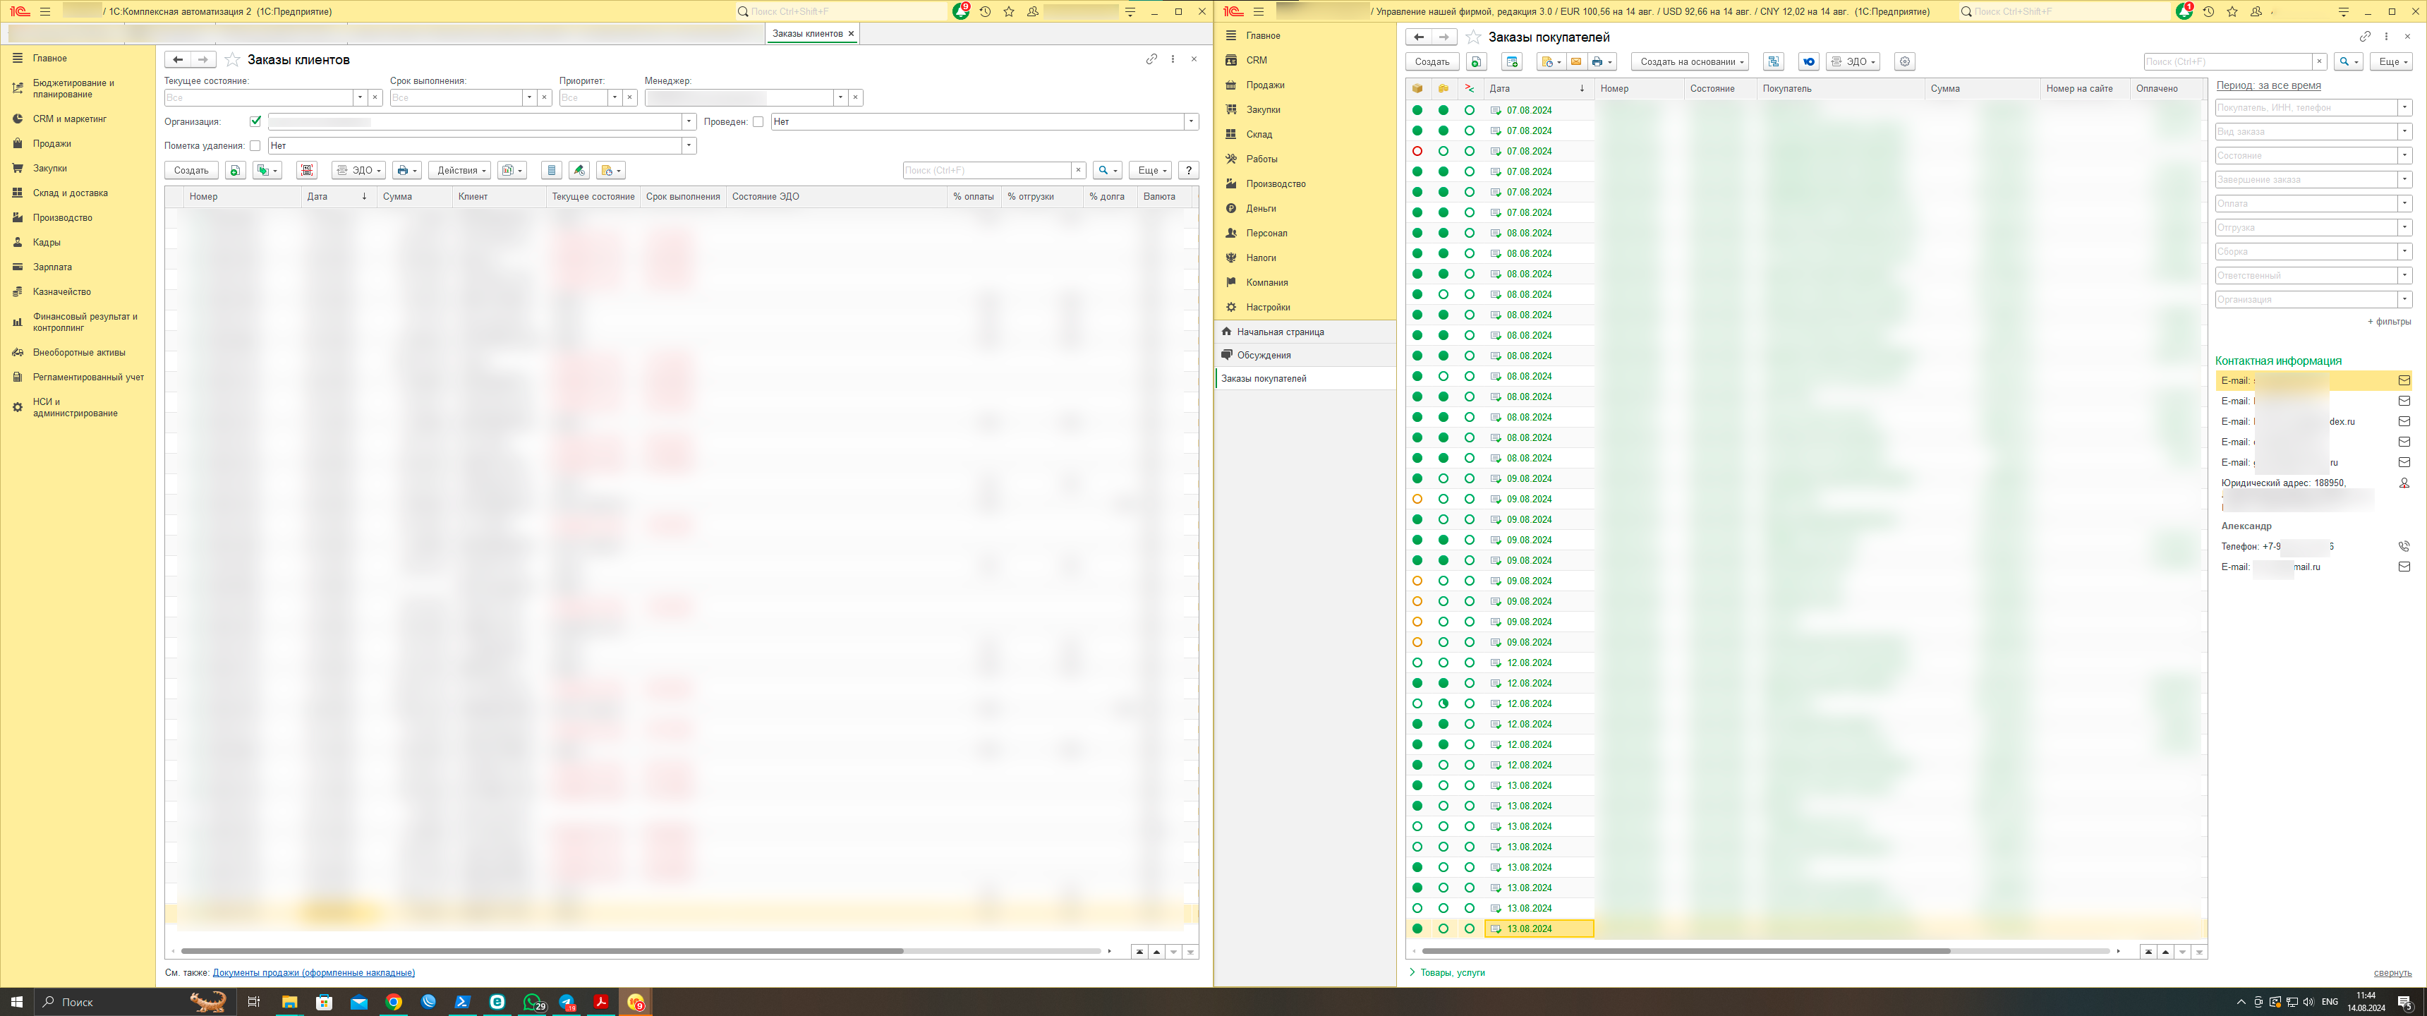Screen dimensions: 2427x1016
Task: Expand the Действия dropdown menu
Action: point(460,171)
